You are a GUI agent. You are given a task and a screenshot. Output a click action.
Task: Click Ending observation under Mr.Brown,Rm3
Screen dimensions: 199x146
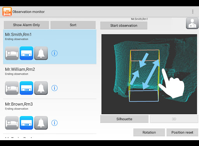17,109
